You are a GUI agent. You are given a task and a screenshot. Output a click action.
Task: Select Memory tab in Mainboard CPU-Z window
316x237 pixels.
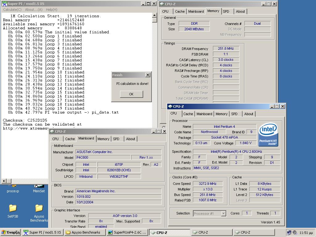[x=103, y=139]
